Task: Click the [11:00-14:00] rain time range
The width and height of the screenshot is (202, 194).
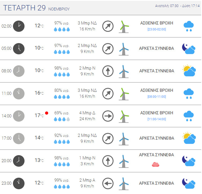Action: pos(157,119)
